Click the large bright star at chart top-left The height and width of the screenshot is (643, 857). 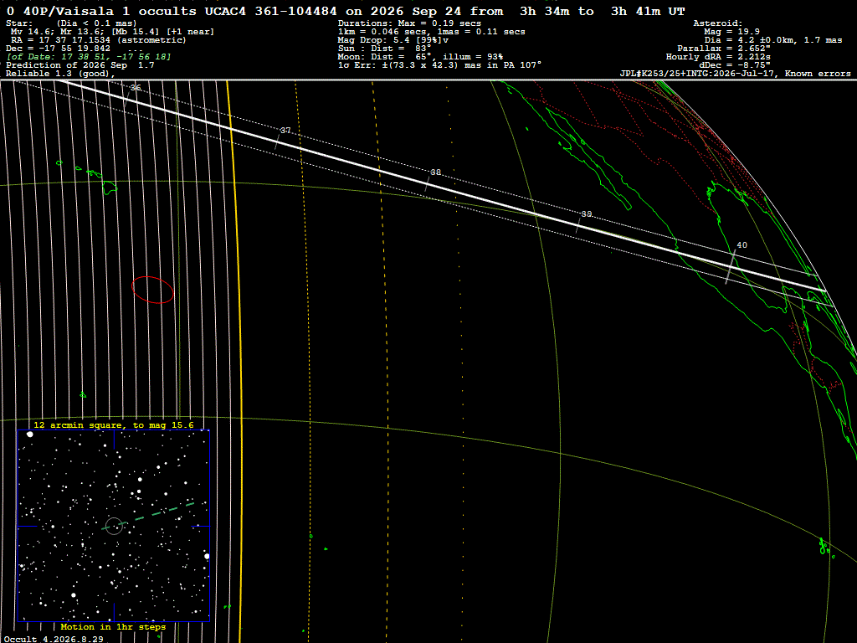click(x=29, y=435)
